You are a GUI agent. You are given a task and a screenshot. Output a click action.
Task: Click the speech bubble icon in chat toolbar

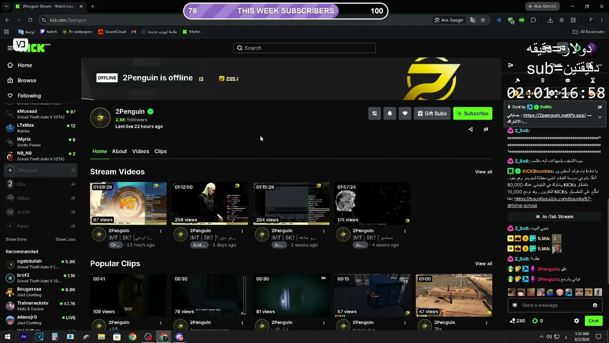point(568,81)
